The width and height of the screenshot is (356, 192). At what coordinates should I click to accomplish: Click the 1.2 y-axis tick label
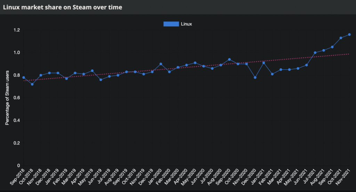(17, 30)
